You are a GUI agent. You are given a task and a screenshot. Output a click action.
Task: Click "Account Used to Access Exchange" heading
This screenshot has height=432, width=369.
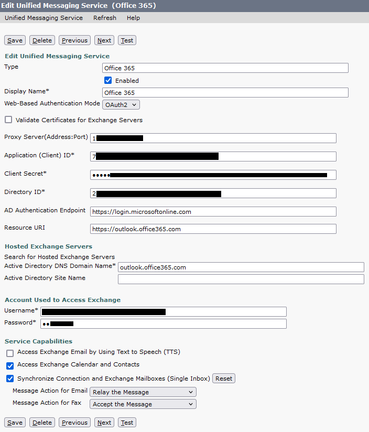[62, 300]
